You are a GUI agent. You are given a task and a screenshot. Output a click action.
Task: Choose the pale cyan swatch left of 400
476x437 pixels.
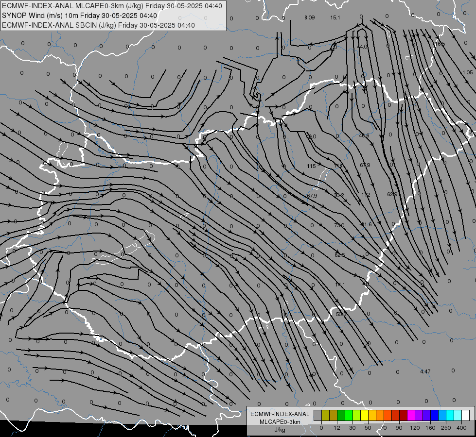pyautogui.click(x=458, y=415)
